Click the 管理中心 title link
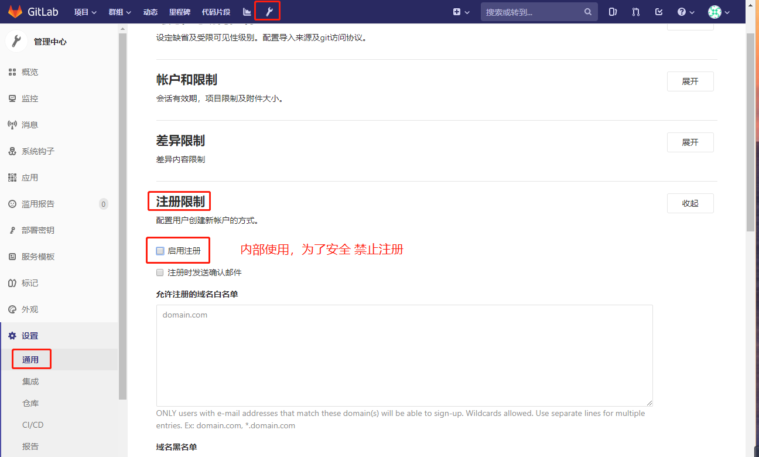 pyautogui.click(x=50, y=42)
